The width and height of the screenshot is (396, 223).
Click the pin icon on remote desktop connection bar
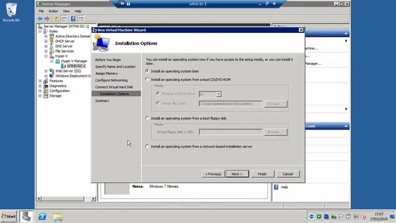click(123, 4)
